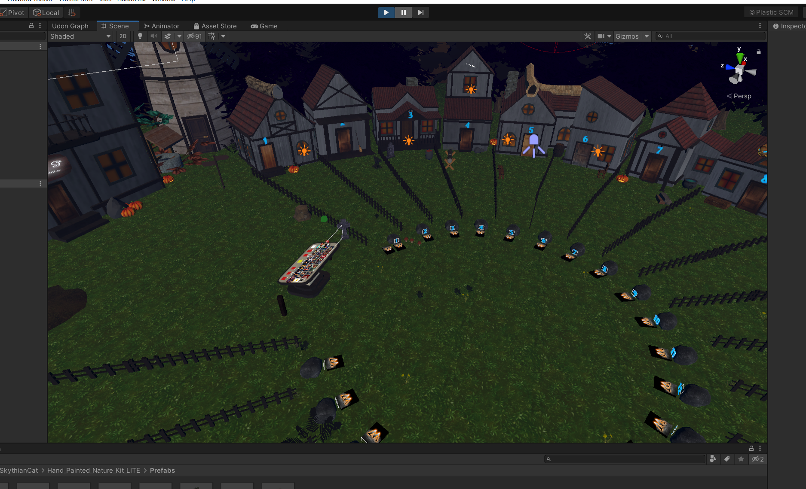Click the search by type icon in Project

(713, 459)
